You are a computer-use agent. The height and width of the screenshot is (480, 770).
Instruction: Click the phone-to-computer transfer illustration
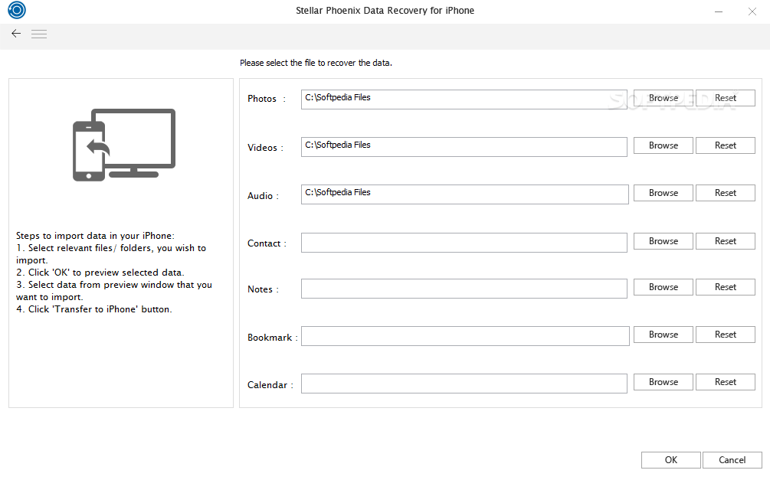coord(124,145)
